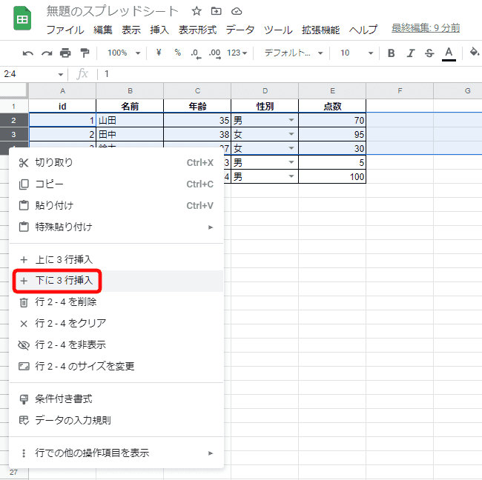The image size is (482, 480).
Task: Open the zoom 100% dropdown
Action: (x=124, y=53)
